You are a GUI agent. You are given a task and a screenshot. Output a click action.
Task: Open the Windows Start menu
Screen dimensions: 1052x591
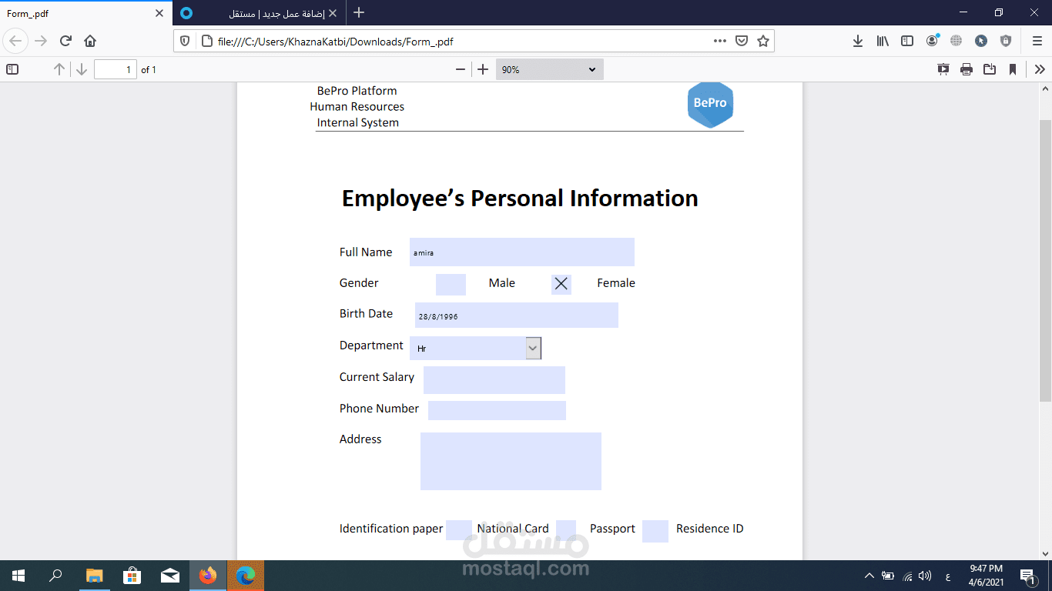pos(18,575)
